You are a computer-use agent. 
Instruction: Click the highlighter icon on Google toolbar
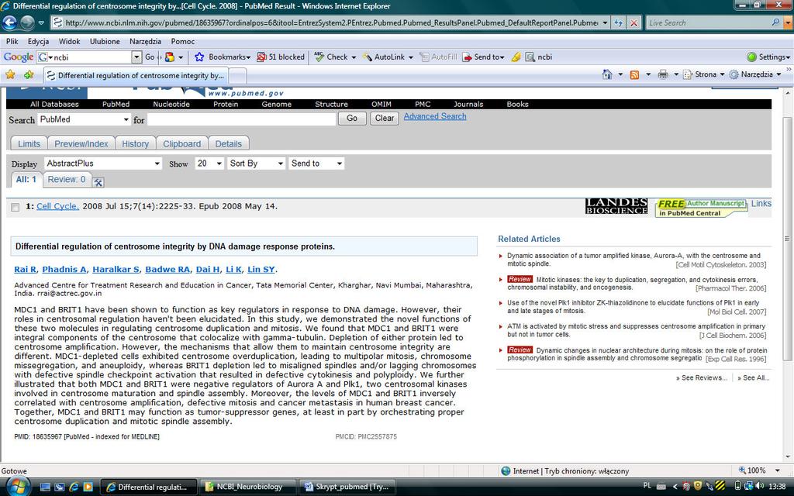(516, 57)
